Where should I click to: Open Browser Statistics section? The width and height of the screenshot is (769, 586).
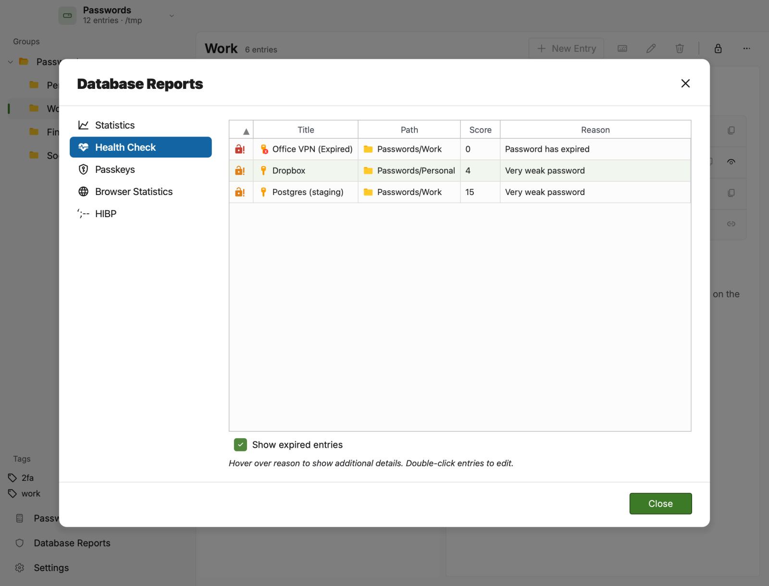coord(140,191)
